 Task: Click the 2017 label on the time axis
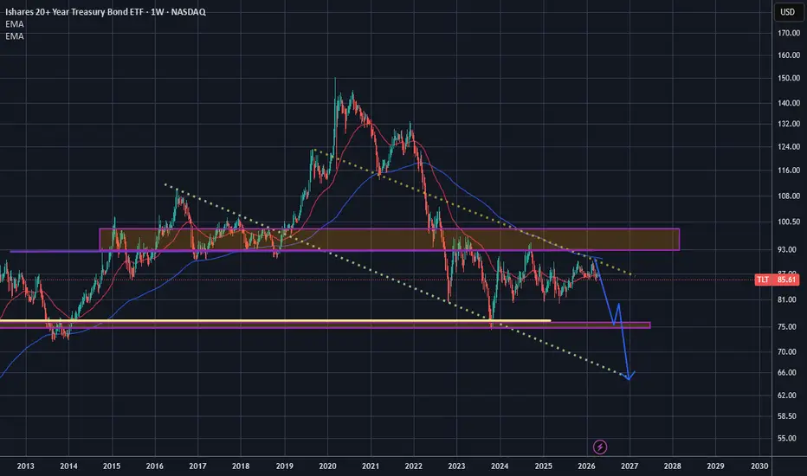197,466
